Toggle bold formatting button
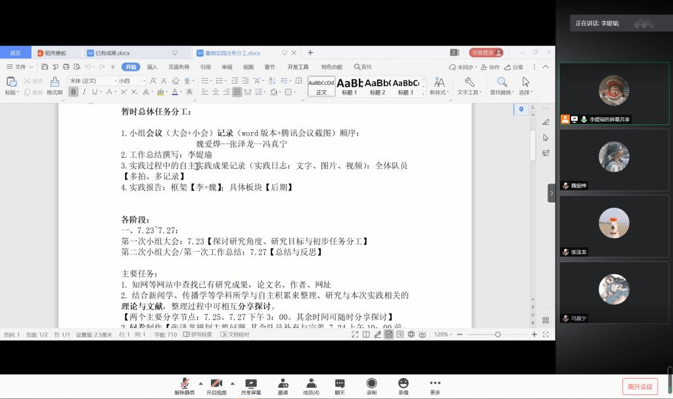Image resolution: width=673 pixels, height=399 pixels. [x=73, y=92]
